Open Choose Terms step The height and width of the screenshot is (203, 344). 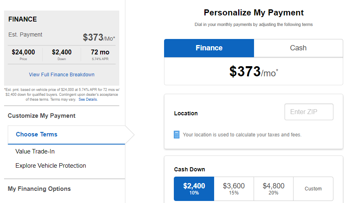(x=66, y=135)
